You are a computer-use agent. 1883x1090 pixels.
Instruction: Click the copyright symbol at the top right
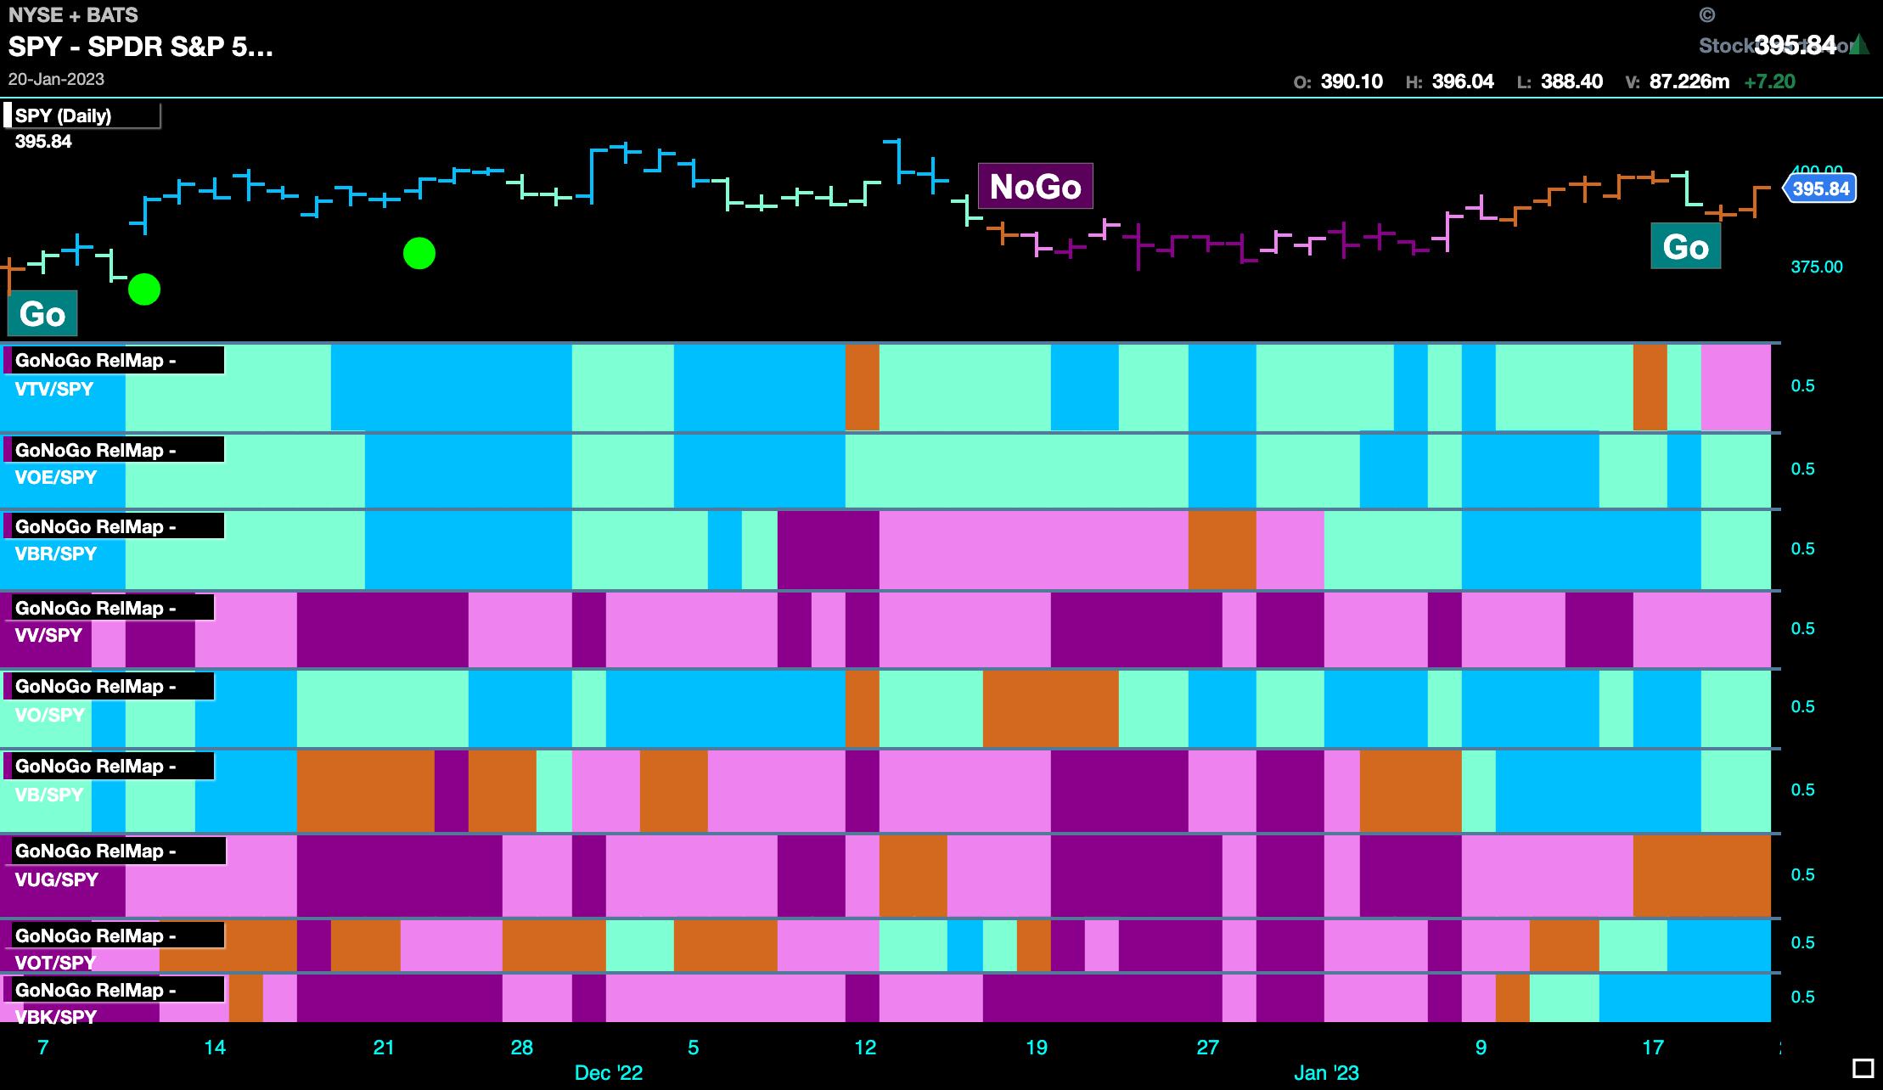point(1707,15)
